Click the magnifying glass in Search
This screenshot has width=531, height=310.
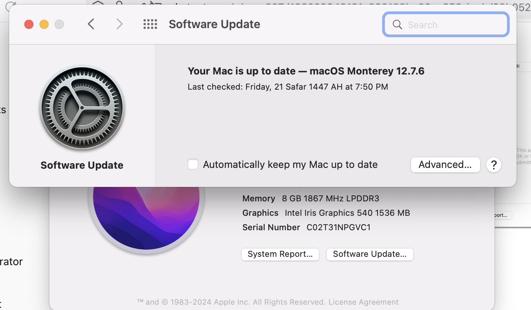[x=397, y=25]
